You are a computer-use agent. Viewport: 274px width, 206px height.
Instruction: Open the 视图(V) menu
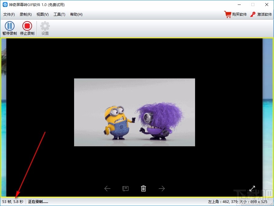pyautogui.click(x=42, y=14)
